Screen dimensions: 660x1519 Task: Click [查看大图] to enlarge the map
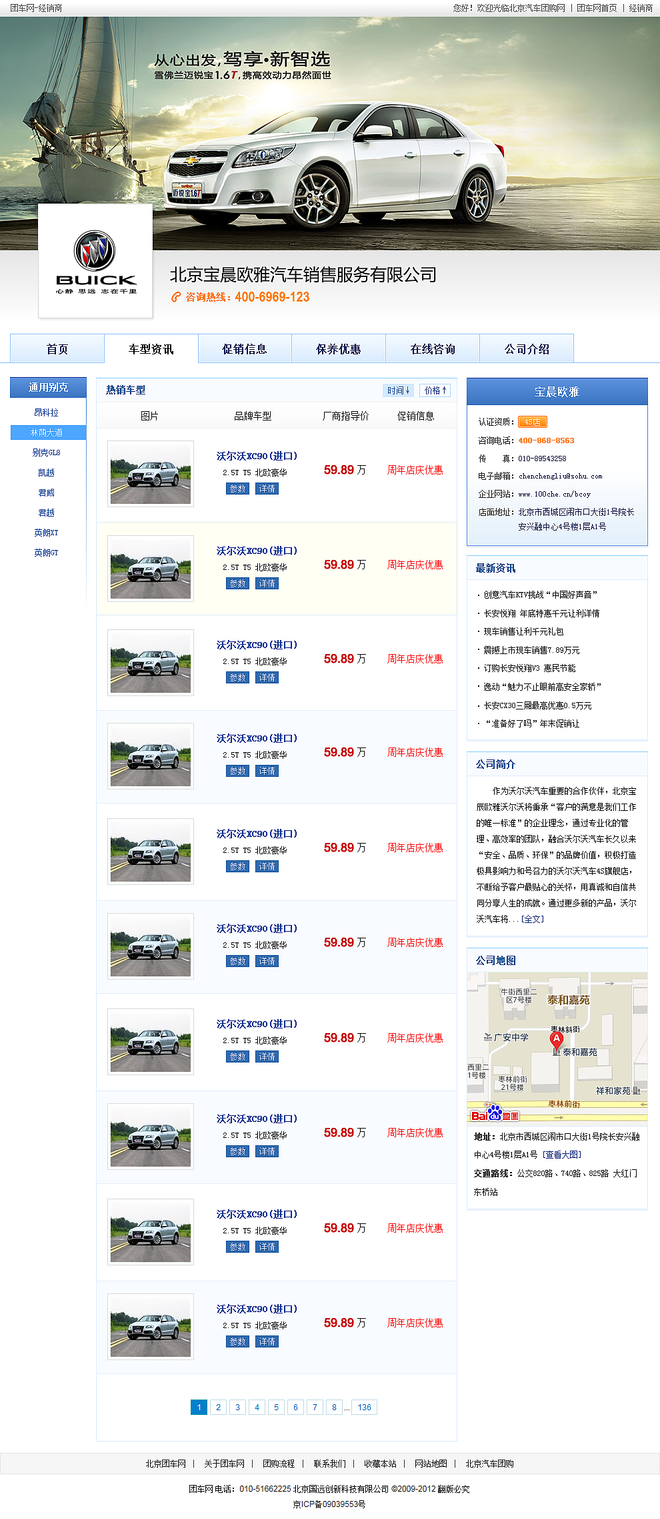[x=562, y=1155]
